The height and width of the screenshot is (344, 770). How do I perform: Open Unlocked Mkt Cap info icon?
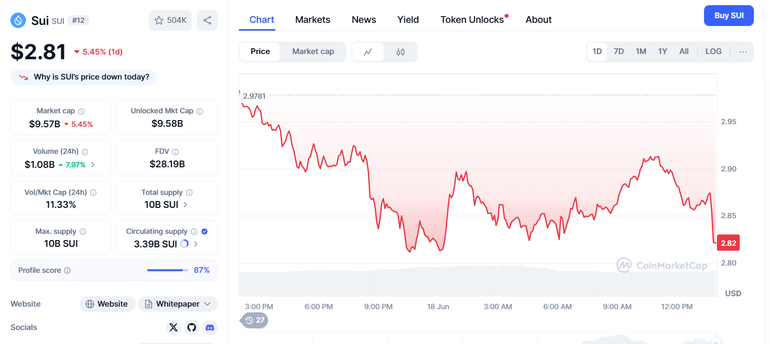point(200,111)
